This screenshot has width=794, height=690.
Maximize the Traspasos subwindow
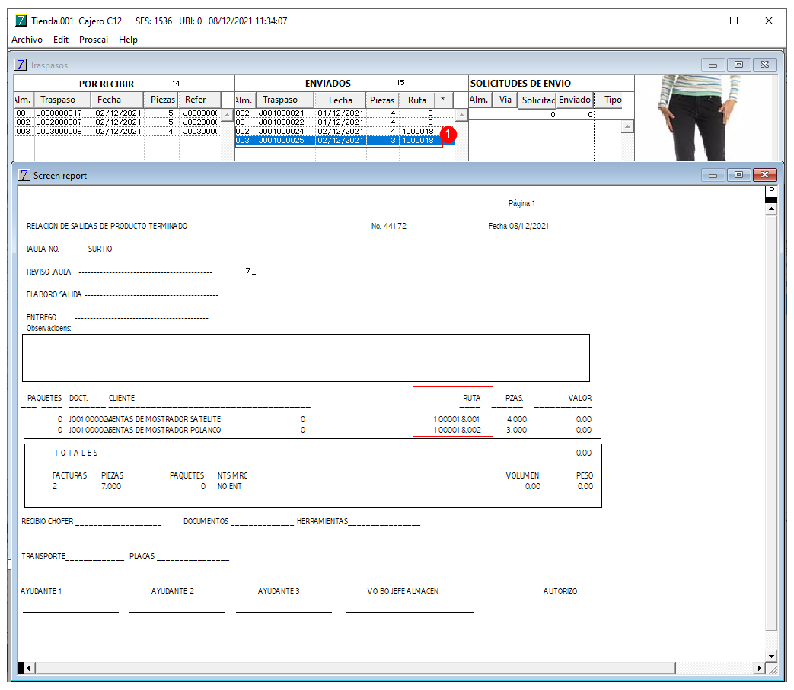tap(738, 65)
